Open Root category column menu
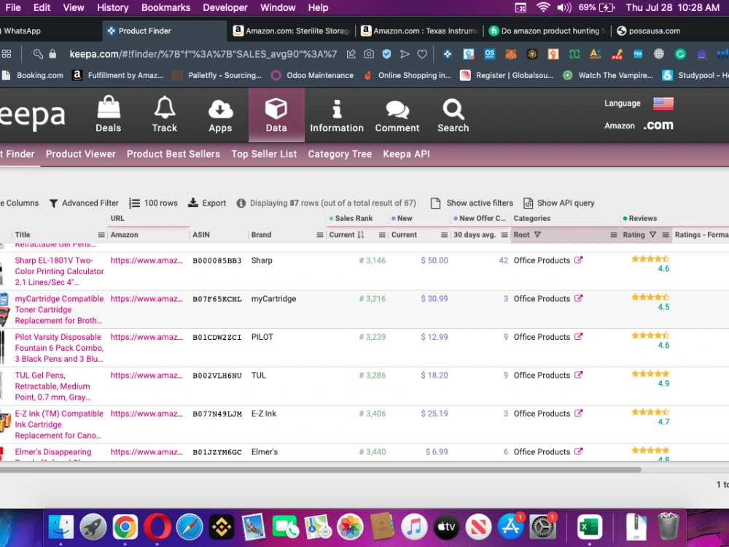Image resolution: width=729 pixels, height=547 pixels. coord(614,235)
